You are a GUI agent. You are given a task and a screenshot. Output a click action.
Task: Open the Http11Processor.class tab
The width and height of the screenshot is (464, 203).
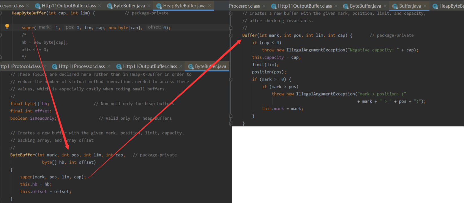(x=82, y=66)
